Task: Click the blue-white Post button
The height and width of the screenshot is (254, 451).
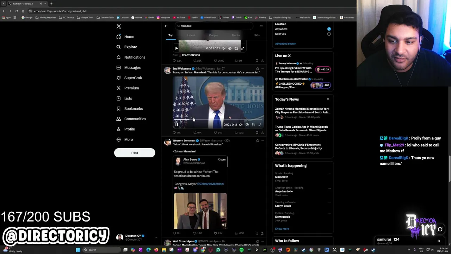Action: pyautogui.click(x=135, y=153)
